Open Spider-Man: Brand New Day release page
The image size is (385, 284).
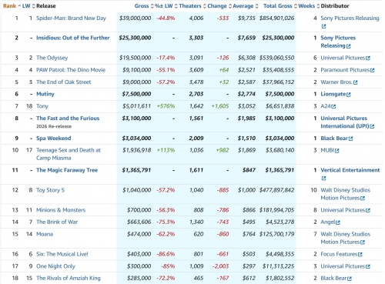click(x=71, y=18)
